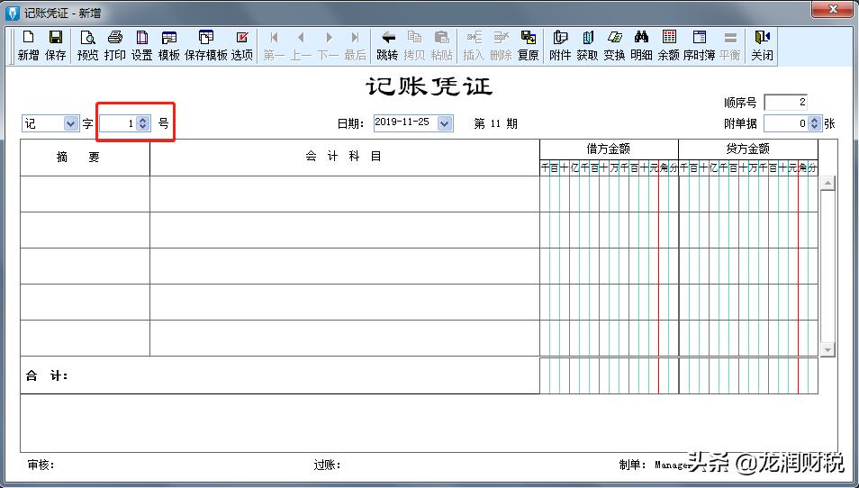Click the voucher number input field

click(x=118, y=123)
